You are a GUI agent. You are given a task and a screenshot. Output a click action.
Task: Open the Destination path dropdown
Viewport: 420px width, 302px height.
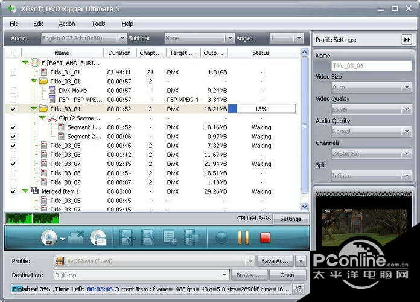coord(224,275)
